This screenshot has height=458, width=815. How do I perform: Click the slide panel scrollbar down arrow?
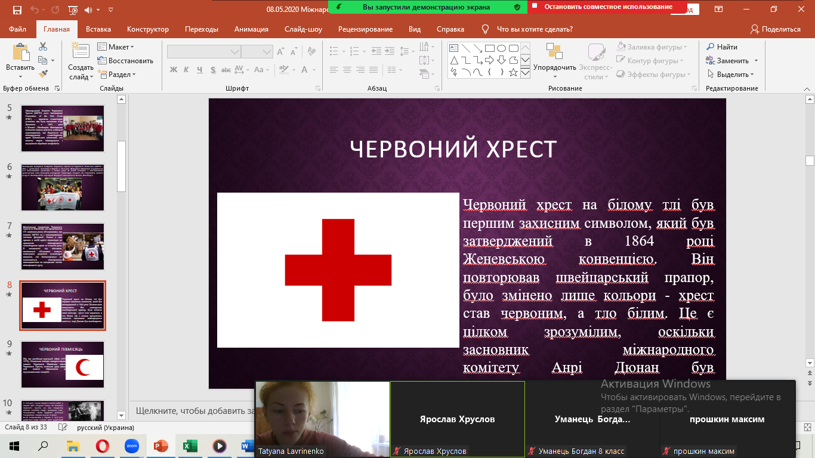(x=121, y=415)
